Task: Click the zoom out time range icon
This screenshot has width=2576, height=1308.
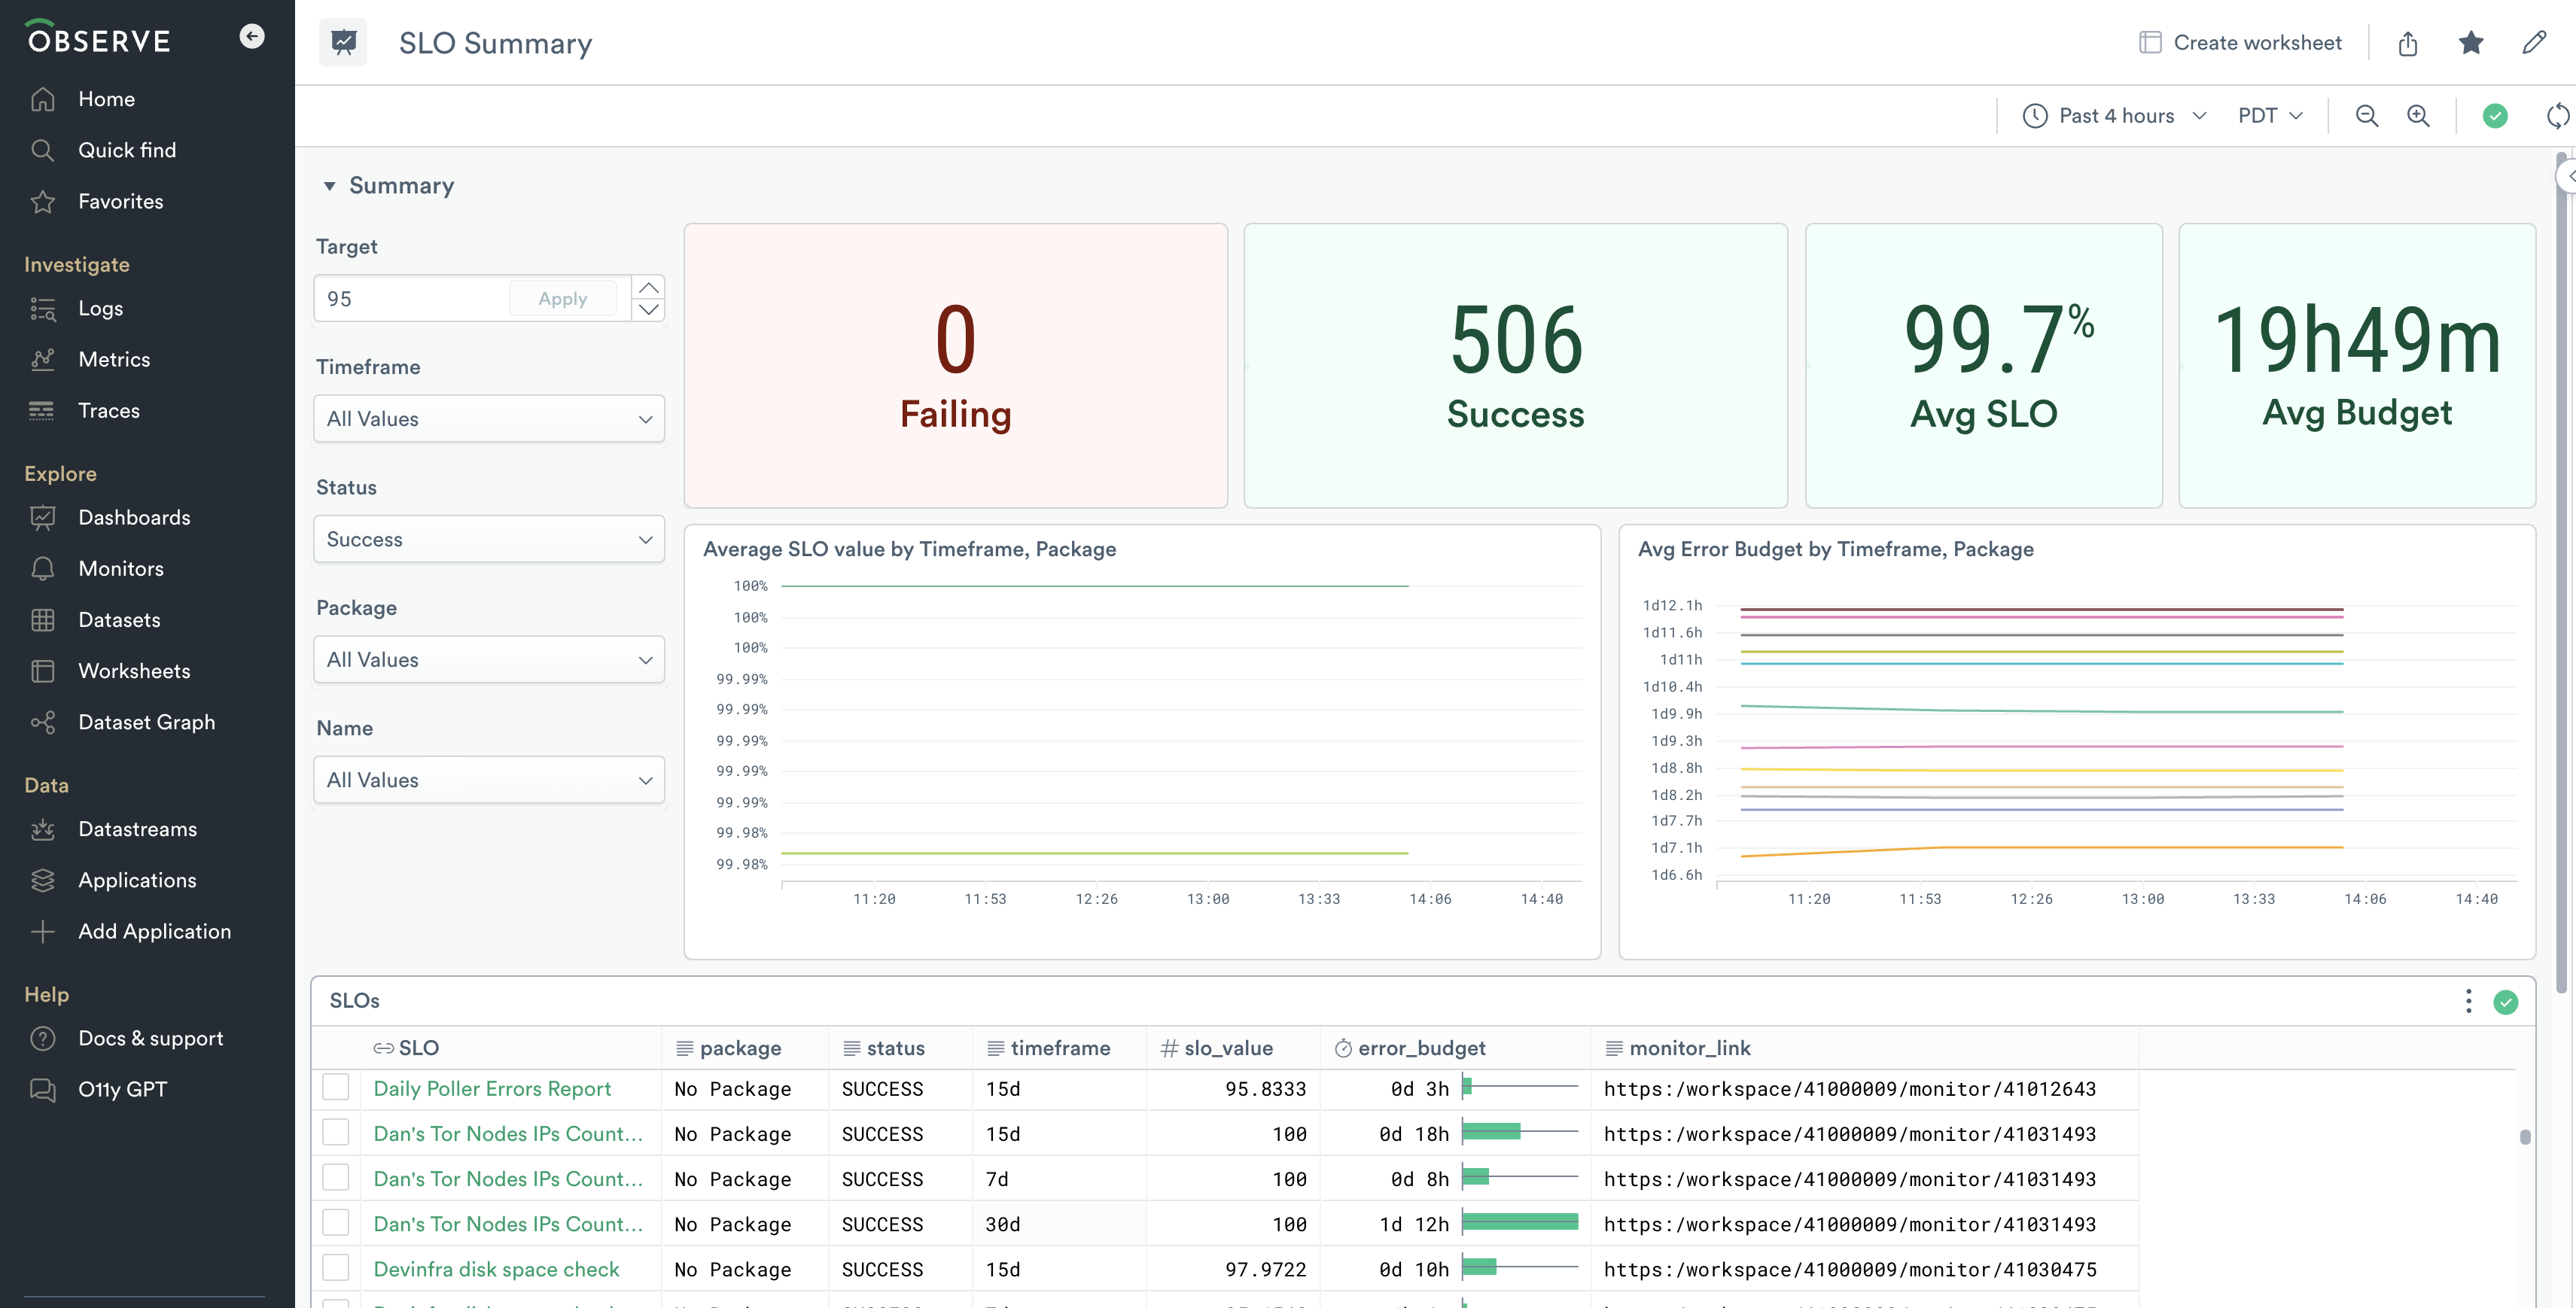Action: (2366, 116)
